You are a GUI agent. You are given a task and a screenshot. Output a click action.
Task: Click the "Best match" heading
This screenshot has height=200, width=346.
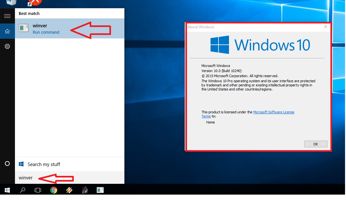[x=29, y=13]
